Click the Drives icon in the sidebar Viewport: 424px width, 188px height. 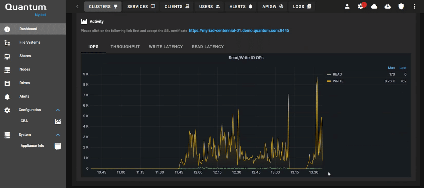point(7,83)
